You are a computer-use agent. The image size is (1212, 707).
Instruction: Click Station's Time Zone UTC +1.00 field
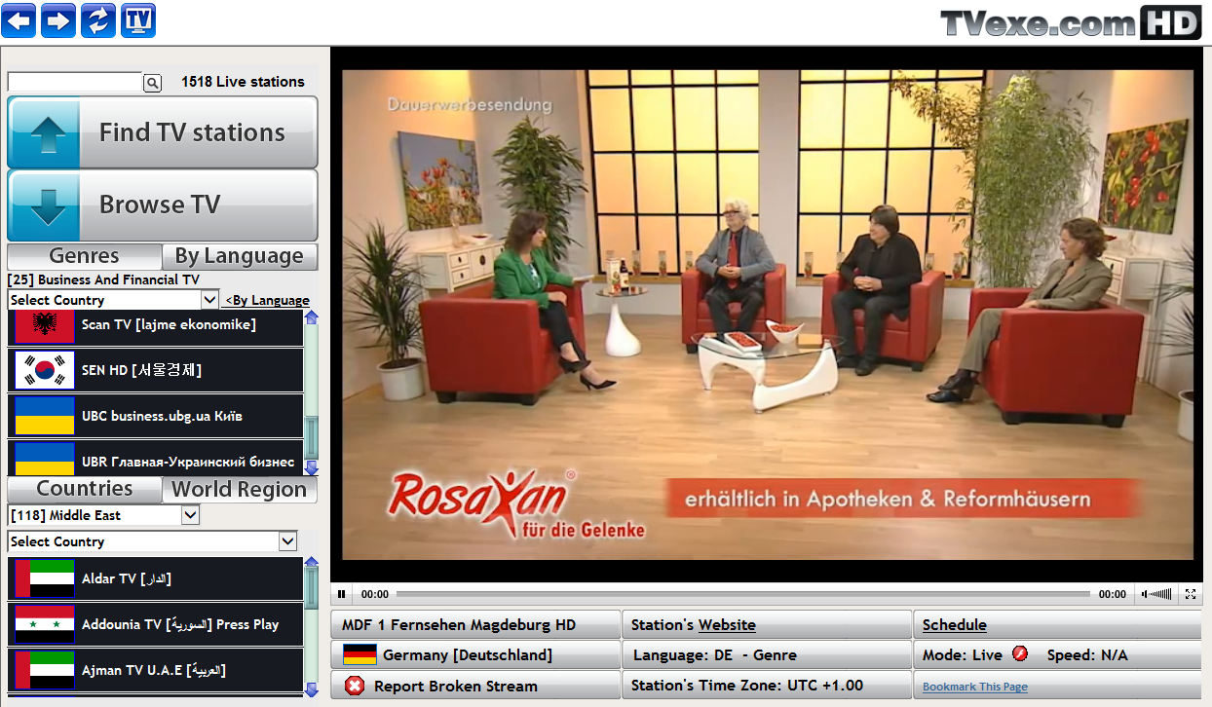pyautogui.click(x=767, y=686)
